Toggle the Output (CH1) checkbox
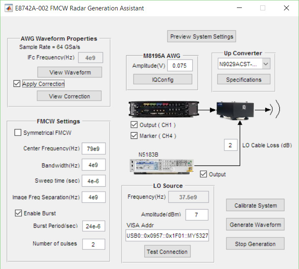This screenshot has width=299, height=269. (x=134, y=125)
